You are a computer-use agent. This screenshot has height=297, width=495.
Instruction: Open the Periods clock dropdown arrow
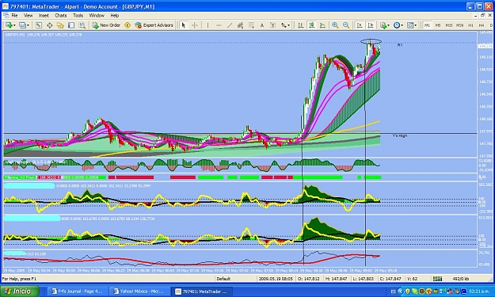tap(402, 25)
